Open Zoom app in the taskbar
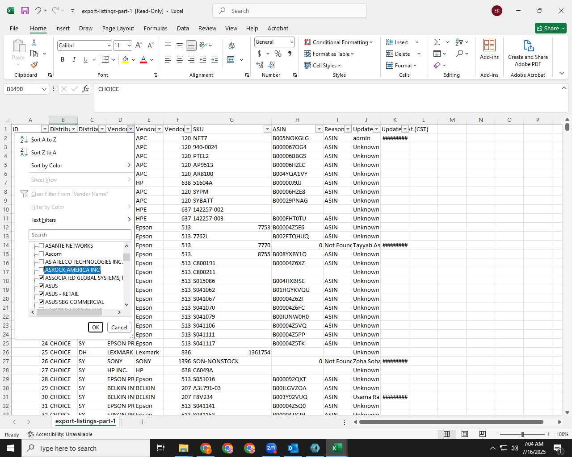The width and height of the screenshot is (572, 457). pyautogui.click(x=271, y=448)
